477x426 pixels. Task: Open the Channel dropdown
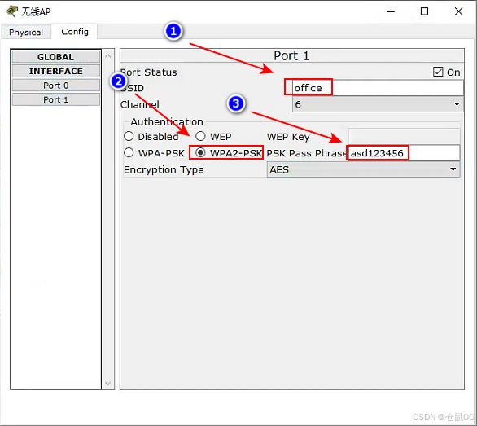point(378,104)
